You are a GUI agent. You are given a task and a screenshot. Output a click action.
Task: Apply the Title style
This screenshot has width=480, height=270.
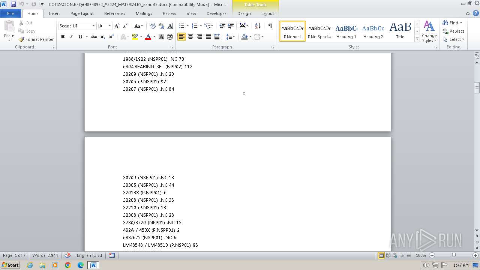[400, 31]
